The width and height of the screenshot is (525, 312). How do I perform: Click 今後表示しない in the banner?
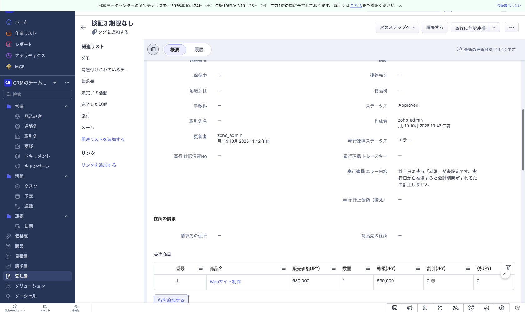pos(509,6)
